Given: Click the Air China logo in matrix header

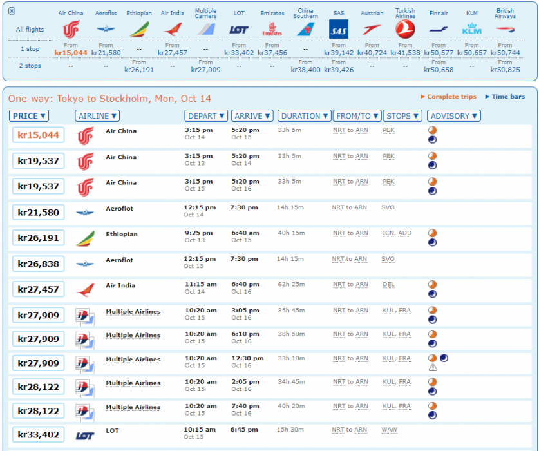Looking at the screenshot, I should pos(71,29).
